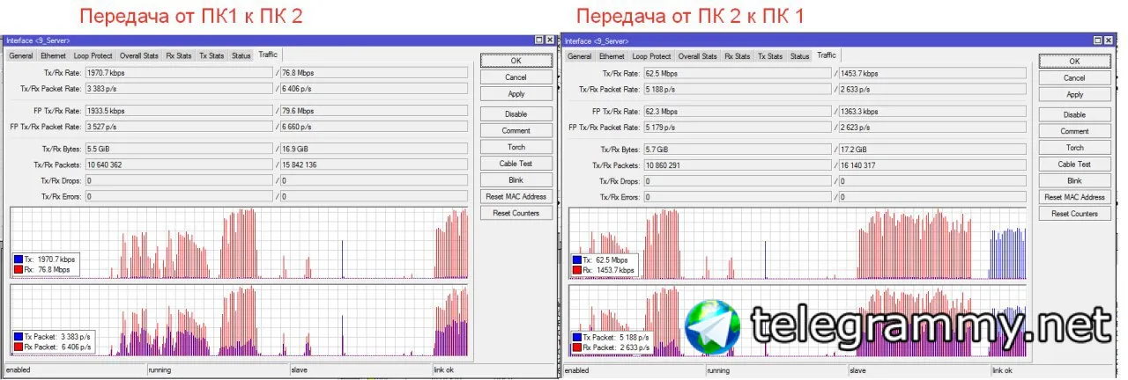Open Tx Stats tab in left window
The image size is (1128, 380).
click(211, 55)
